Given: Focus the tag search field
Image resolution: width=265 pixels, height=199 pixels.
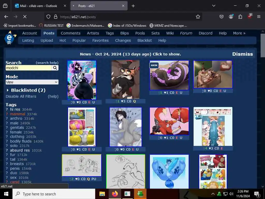Looking at the screenshot, I should (28, 68).
